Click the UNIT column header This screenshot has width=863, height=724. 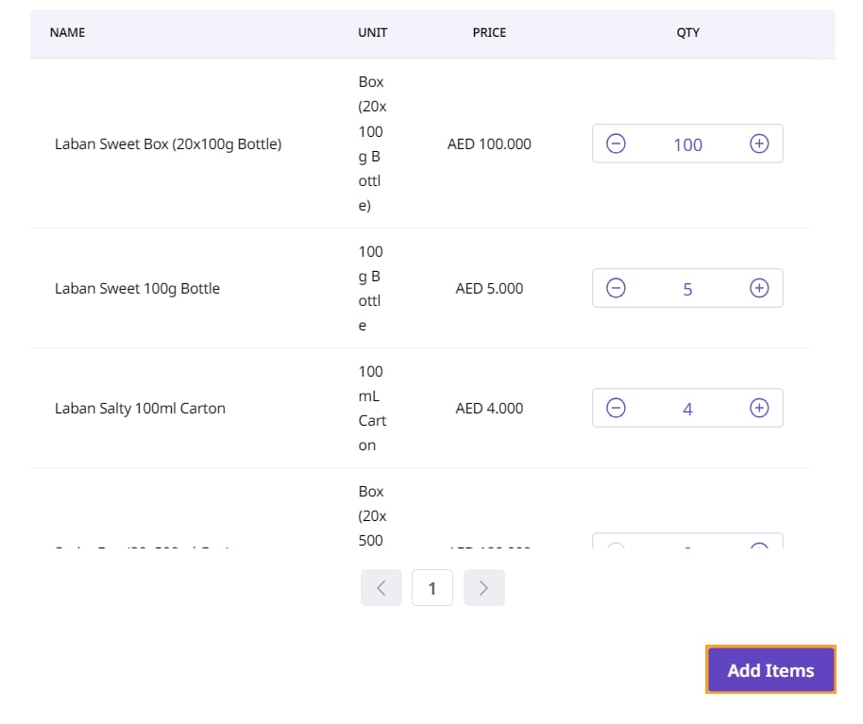coord(372,32)
